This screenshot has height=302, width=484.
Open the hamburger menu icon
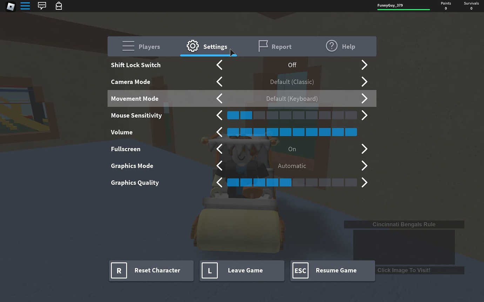tap(25, 6)
